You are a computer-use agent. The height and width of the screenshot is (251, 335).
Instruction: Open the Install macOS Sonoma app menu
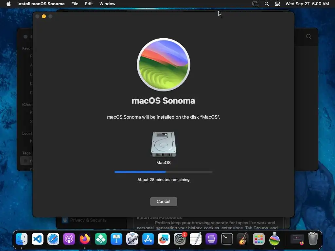(x=41, y=4)
